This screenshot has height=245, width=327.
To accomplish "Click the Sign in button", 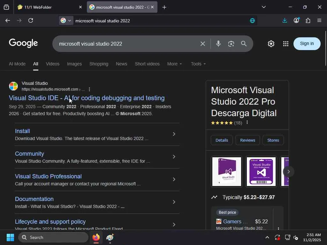I will (x=307, y=43).
